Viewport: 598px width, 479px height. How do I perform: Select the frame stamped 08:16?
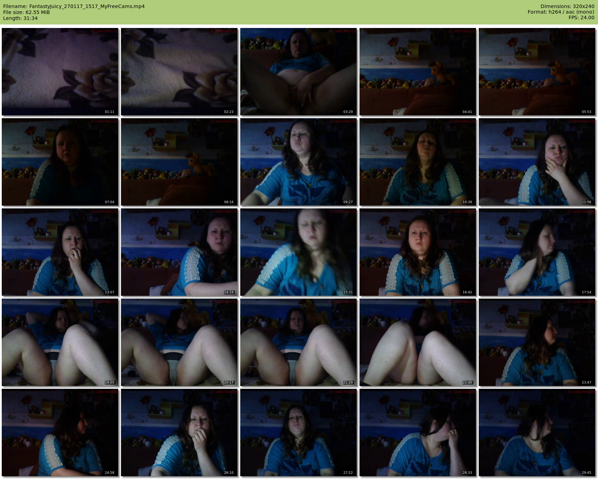179,162
